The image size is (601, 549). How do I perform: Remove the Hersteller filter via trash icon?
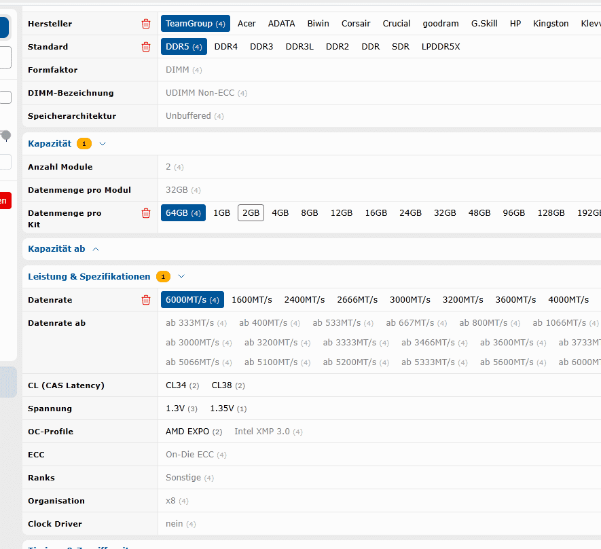(146, 24)
